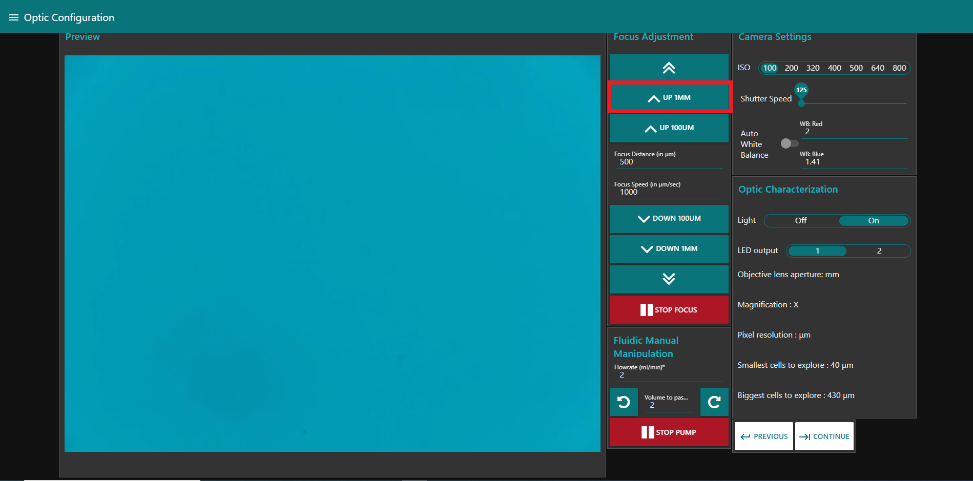Click the Focus Distance input field
This screenshot has height=481, width=973.
pyautogui.click(x=668, y=162)
